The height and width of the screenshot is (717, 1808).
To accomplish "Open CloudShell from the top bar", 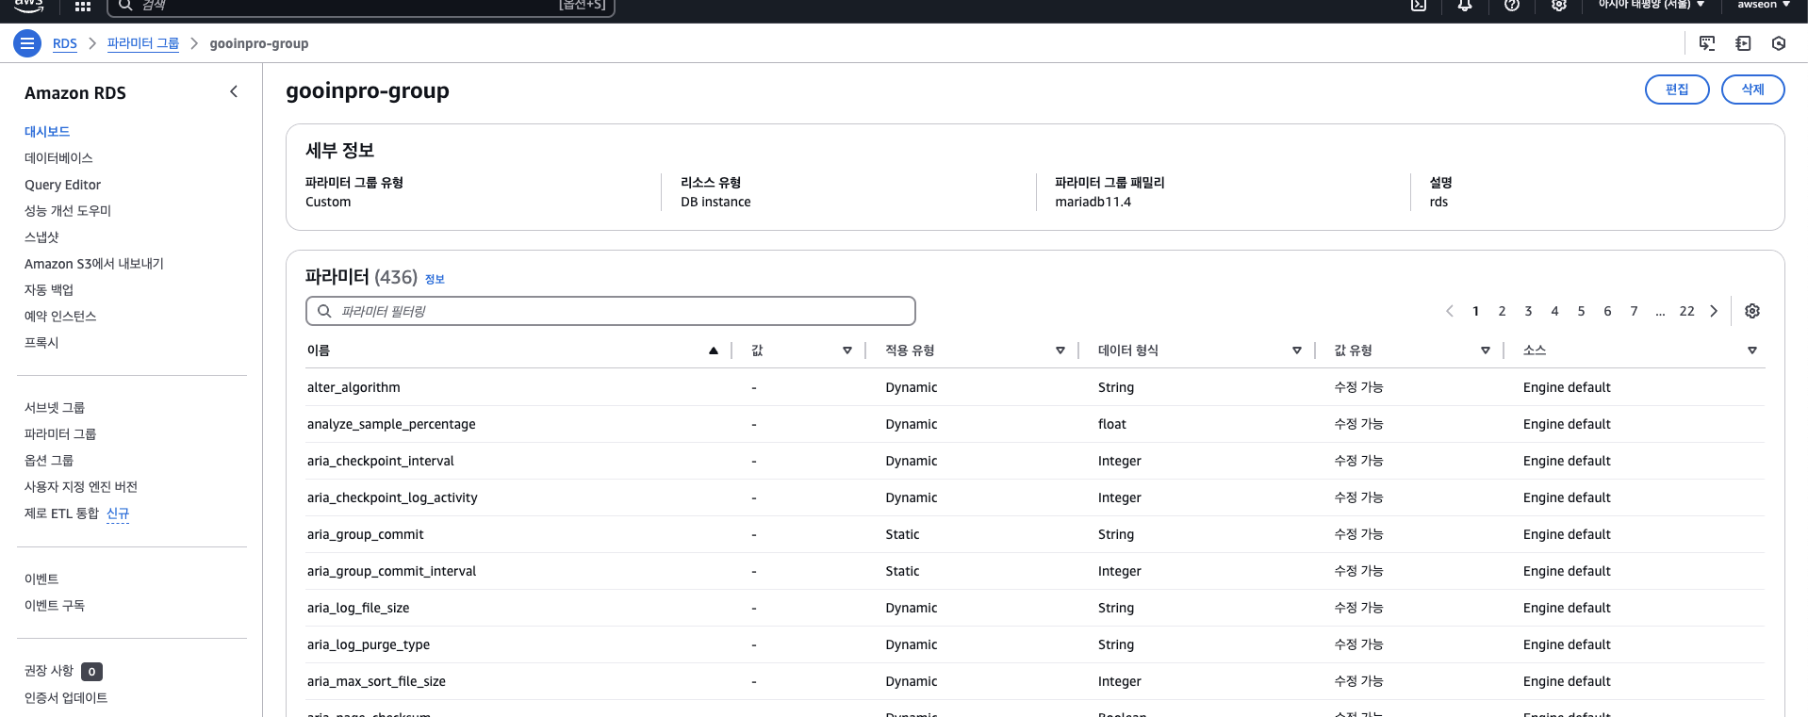I will tap(1419, 6).
